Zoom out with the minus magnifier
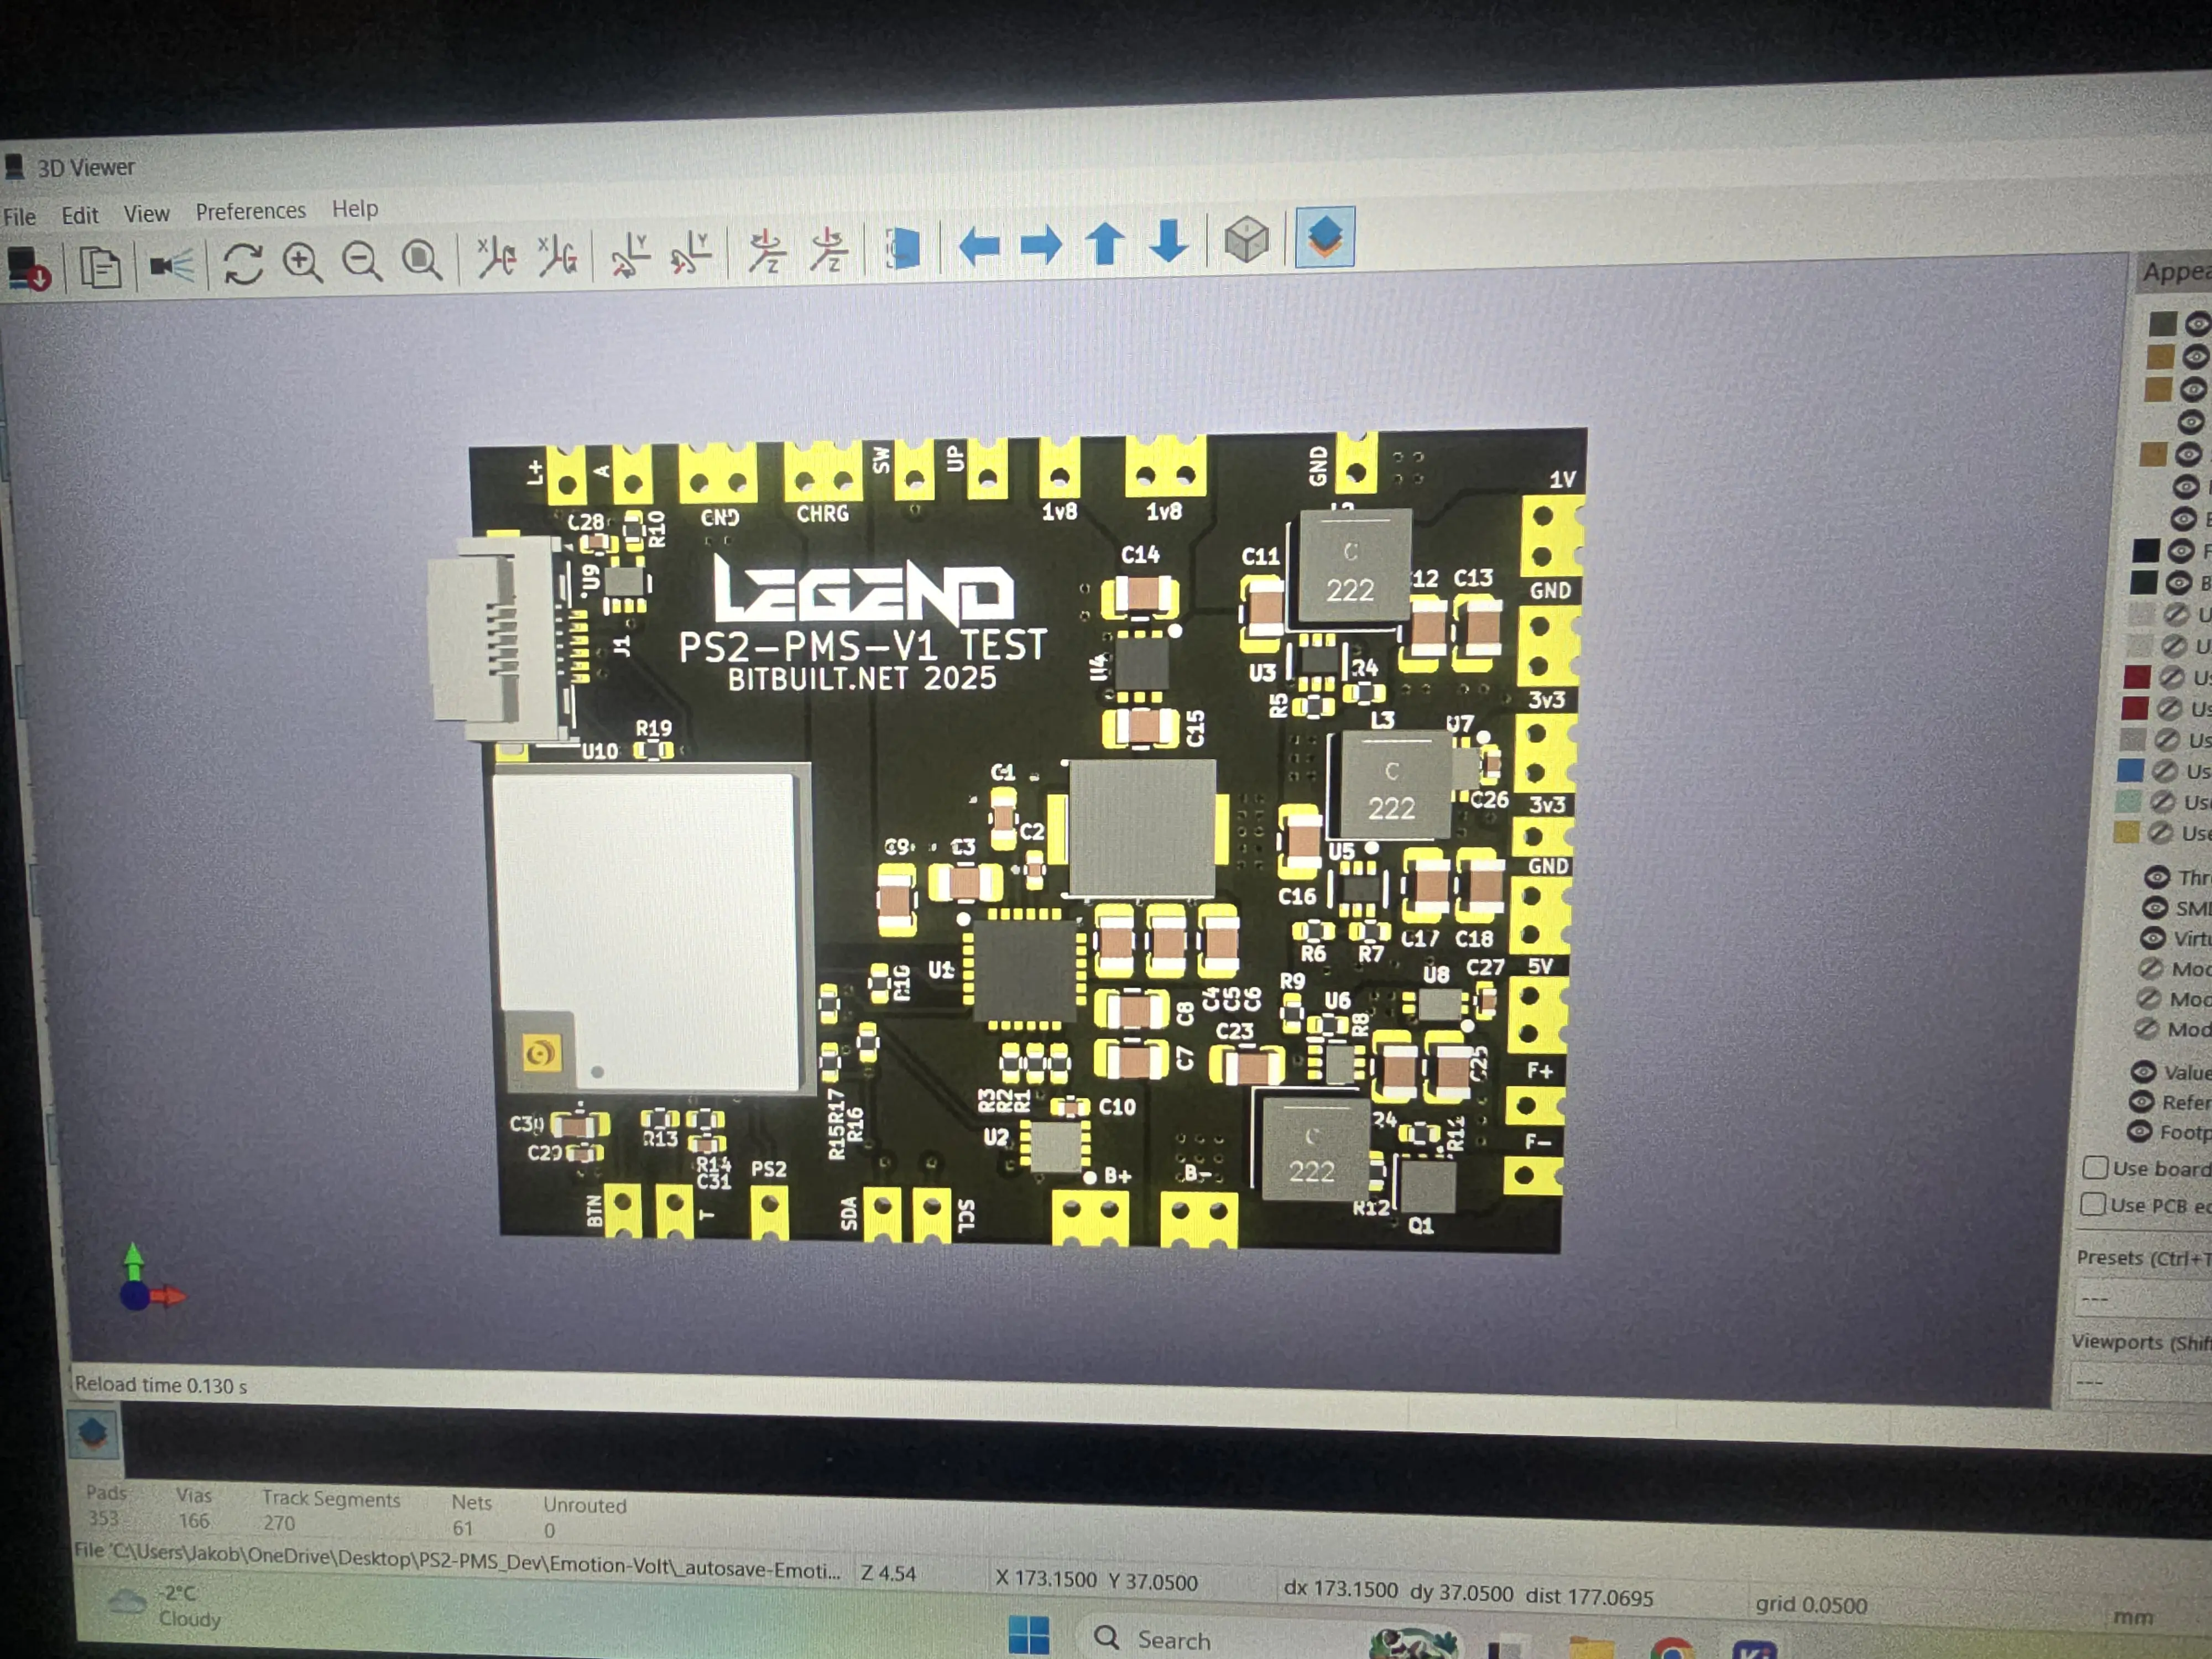This screenshot has height=1659, width=2212. [362, 262]
